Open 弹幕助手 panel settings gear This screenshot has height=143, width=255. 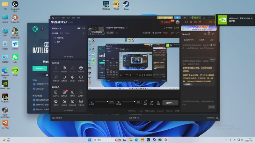209,34
